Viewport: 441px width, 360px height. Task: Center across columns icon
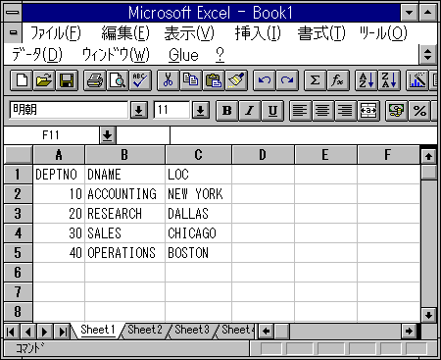[368, 111]
